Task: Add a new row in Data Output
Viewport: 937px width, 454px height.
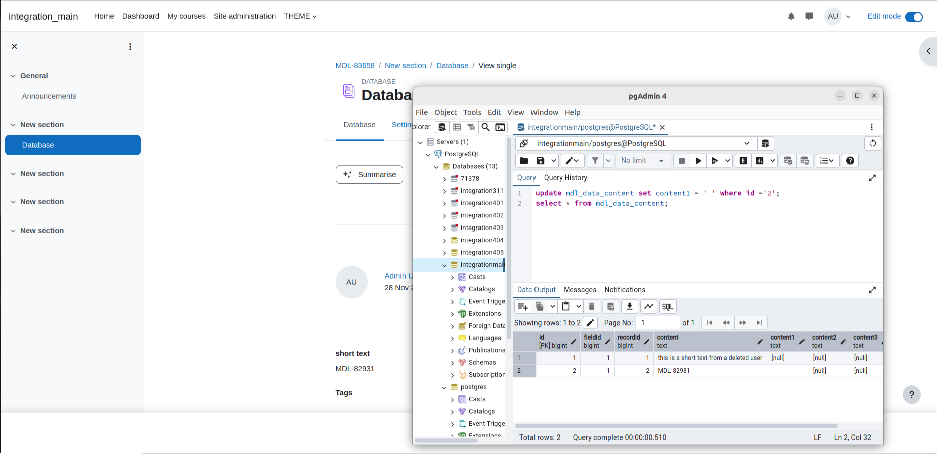Action: (522, 307)
